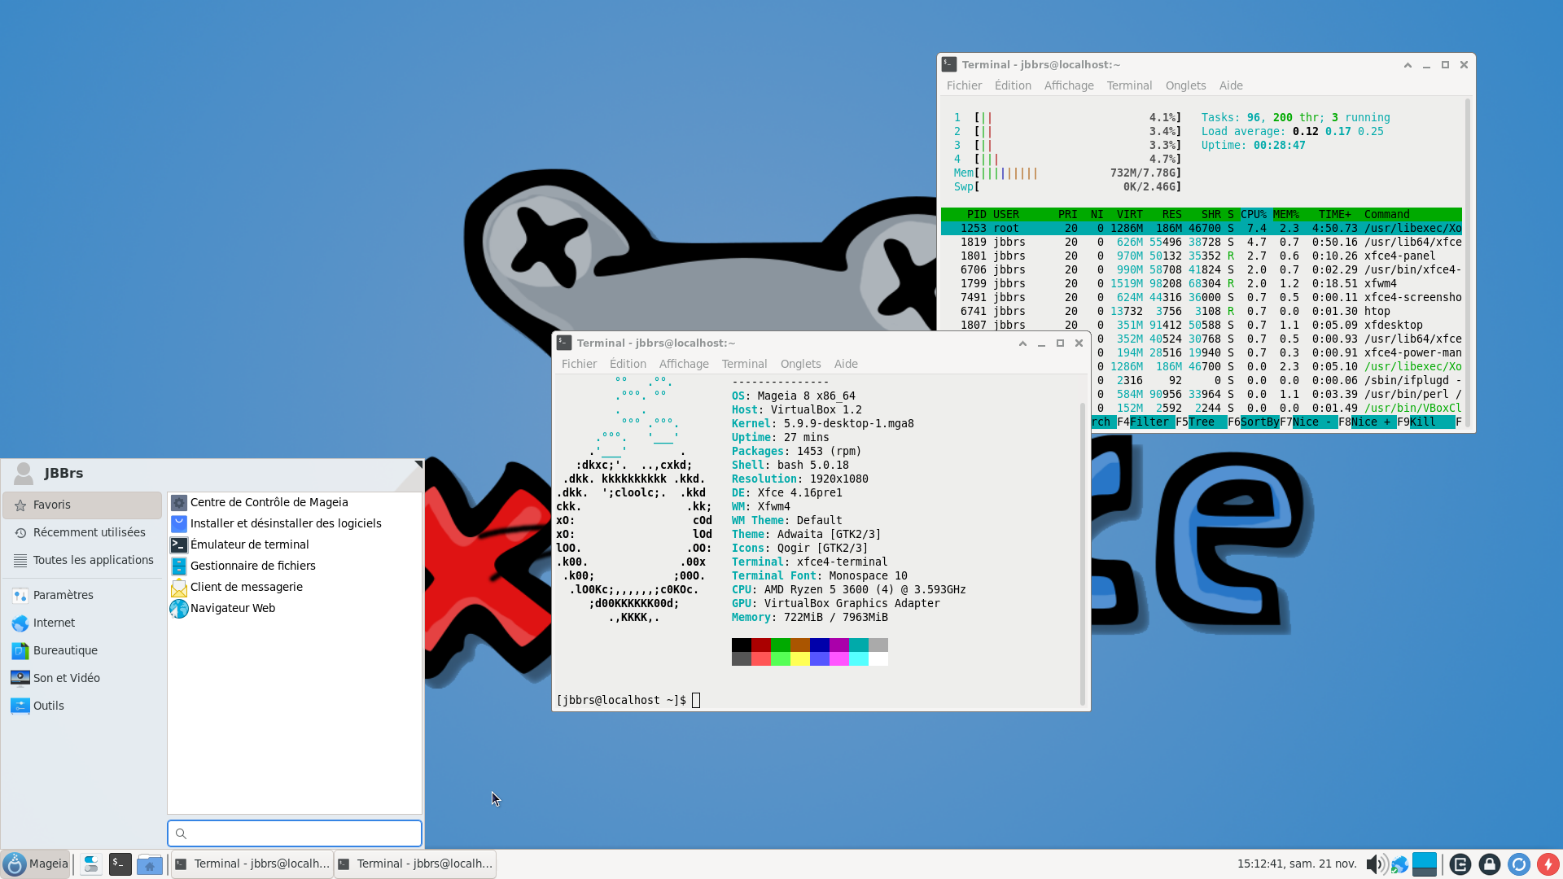1563x879 pixels.
Task: Roll up the htop terminal window shade button
Action: click(1408, 65)
